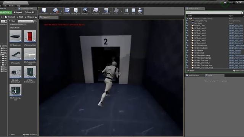
Task: Hide the BP_Cinema_Door actor
Action: tap(187, 46)
